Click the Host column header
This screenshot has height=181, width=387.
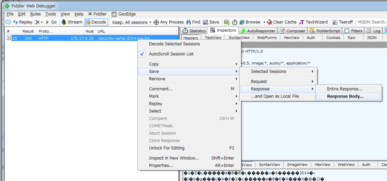(x=75, y=31)
